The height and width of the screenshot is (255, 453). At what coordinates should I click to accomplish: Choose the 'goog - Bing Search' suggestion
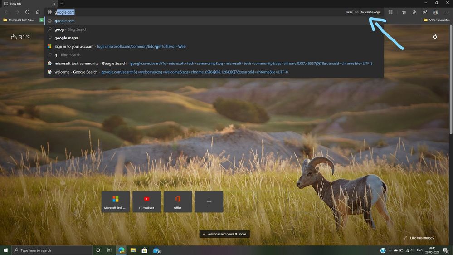click(x=214, y=29)
